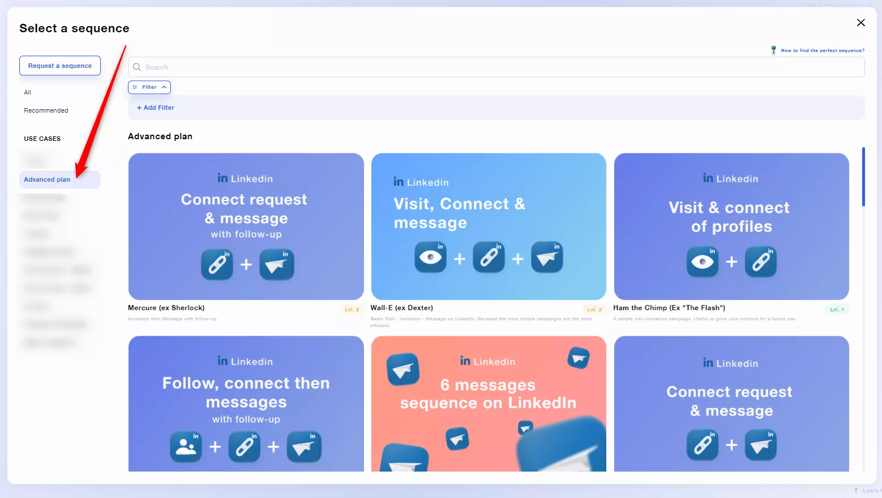
Task: Click the search magnifying glass icon
Action: click(x=136, y=67)
